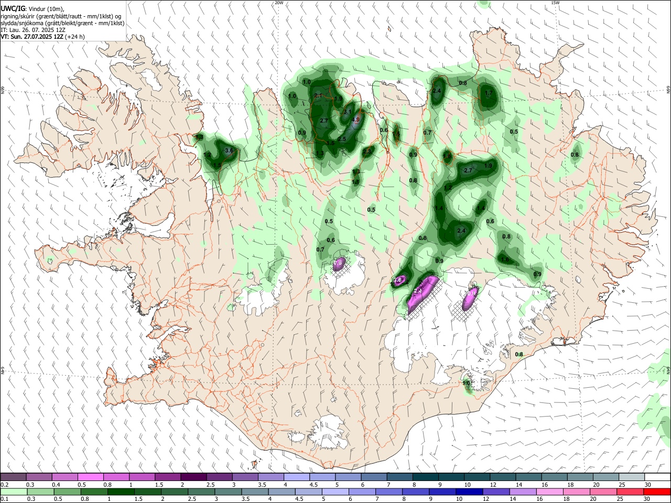Pick the pale green 0.1–0.3 swatch, lower legend row
This screenshot has height=503, width=671.
tap(13, 491)
